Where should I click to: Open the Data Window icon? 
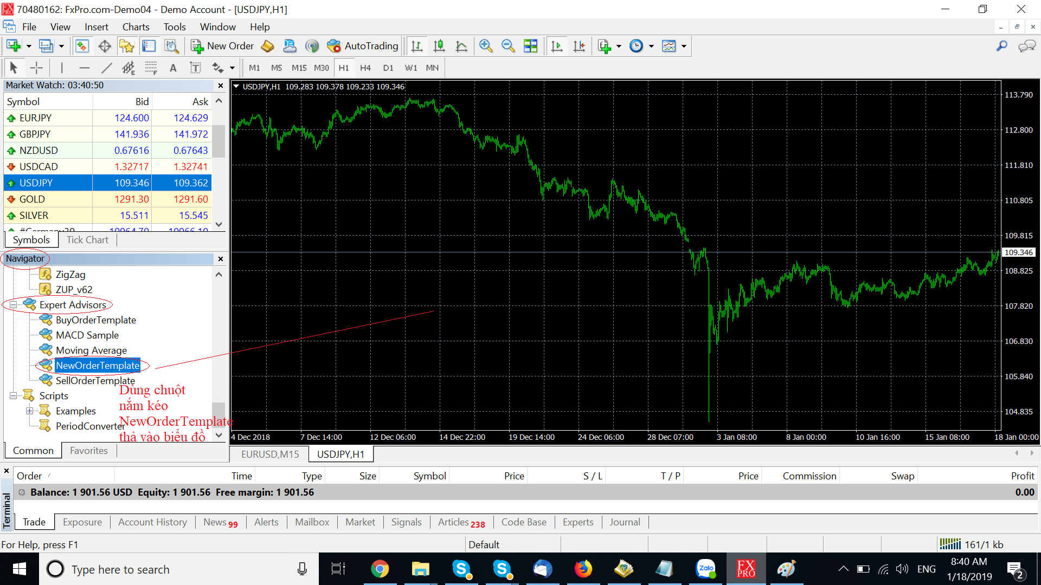point(105,46)
